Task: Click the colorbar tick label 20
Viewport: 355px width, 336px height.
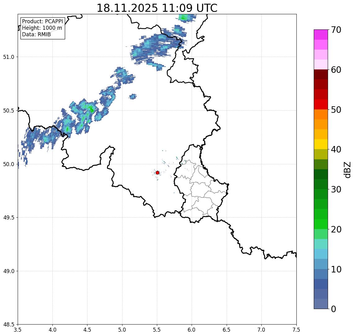Action: [x=336, y=229]
